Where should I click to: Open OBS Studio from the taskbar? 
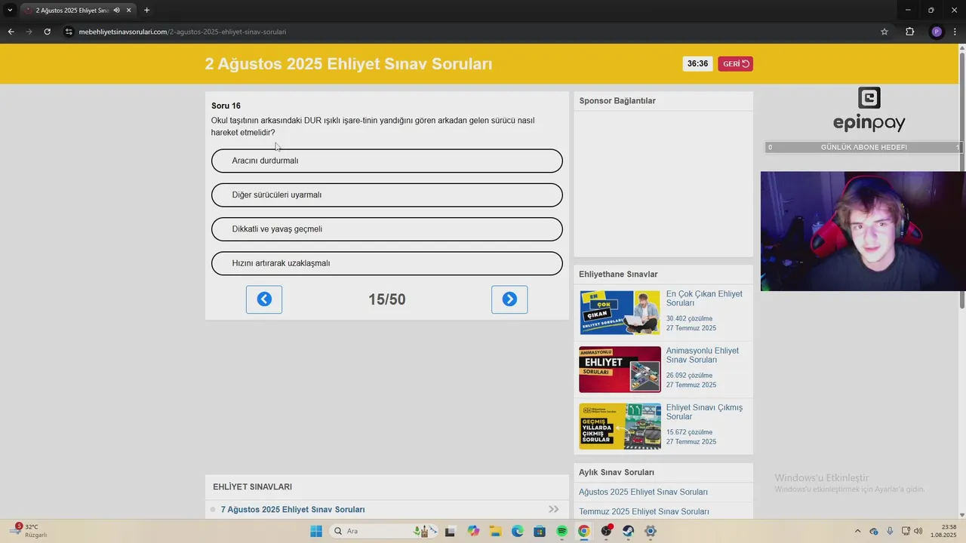click(606, 531)
